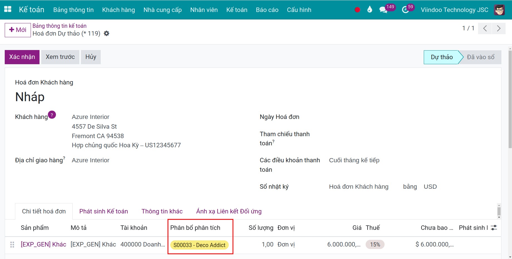Open Viindoo Technology JSC company switcher
The width and height of the screenshot is (512, 259).
pyautogui.click(x=454, y=10)
